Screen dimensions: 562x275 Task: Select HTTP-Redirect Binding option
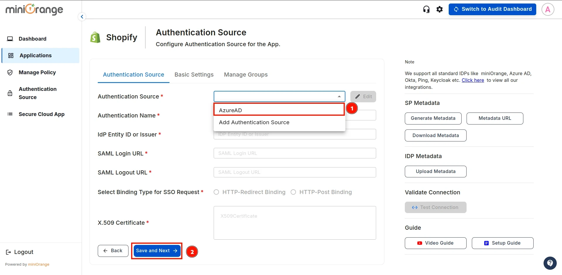tap(216, 192)
